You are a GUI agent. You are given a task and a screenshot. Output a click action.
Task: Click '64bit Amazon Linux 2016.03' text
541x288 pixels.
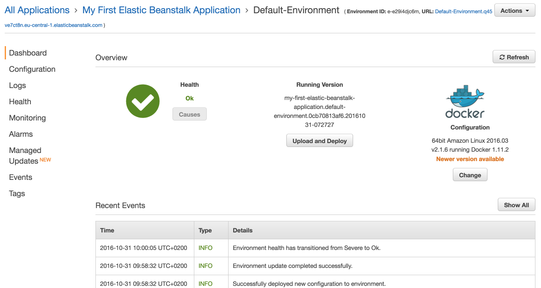[470, 141]
